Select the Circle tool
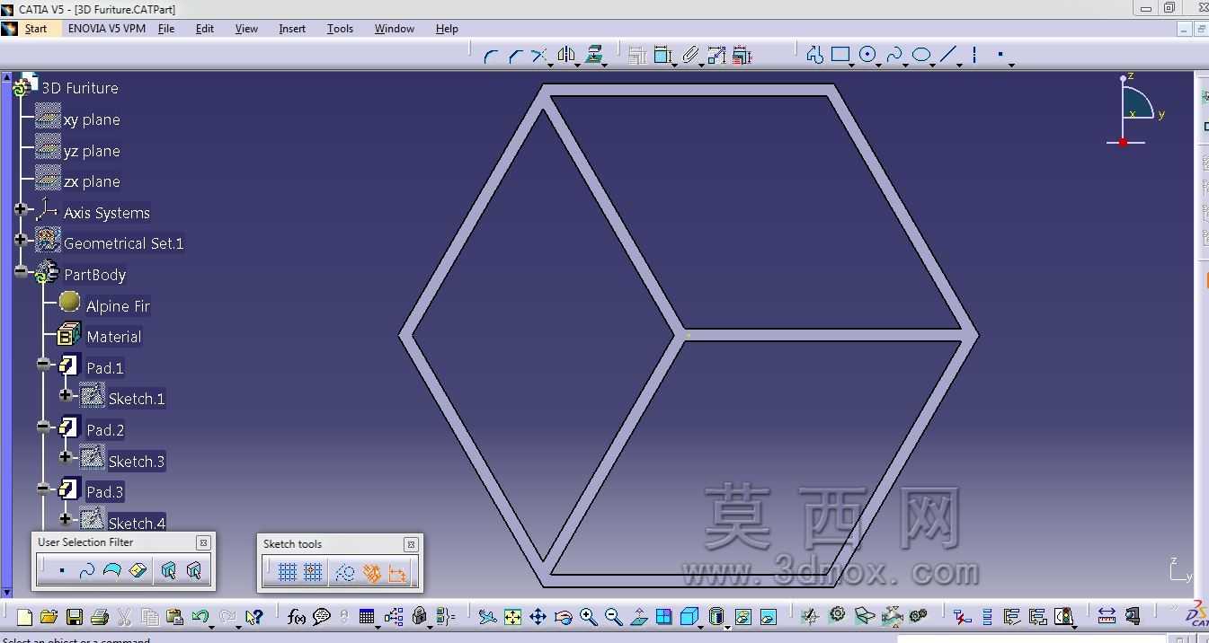This screenshot has width=1209, height=643. pos(867,55)
